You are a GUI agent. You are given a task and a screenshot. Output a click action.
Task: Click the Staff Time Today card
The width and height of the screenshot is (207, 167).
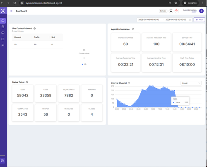pyautogui.click(x=187, y=63)
